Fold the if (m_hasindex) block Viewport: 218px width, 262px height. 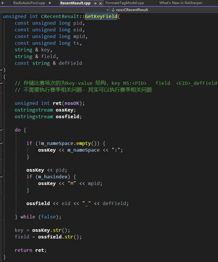tap(2, 177)
